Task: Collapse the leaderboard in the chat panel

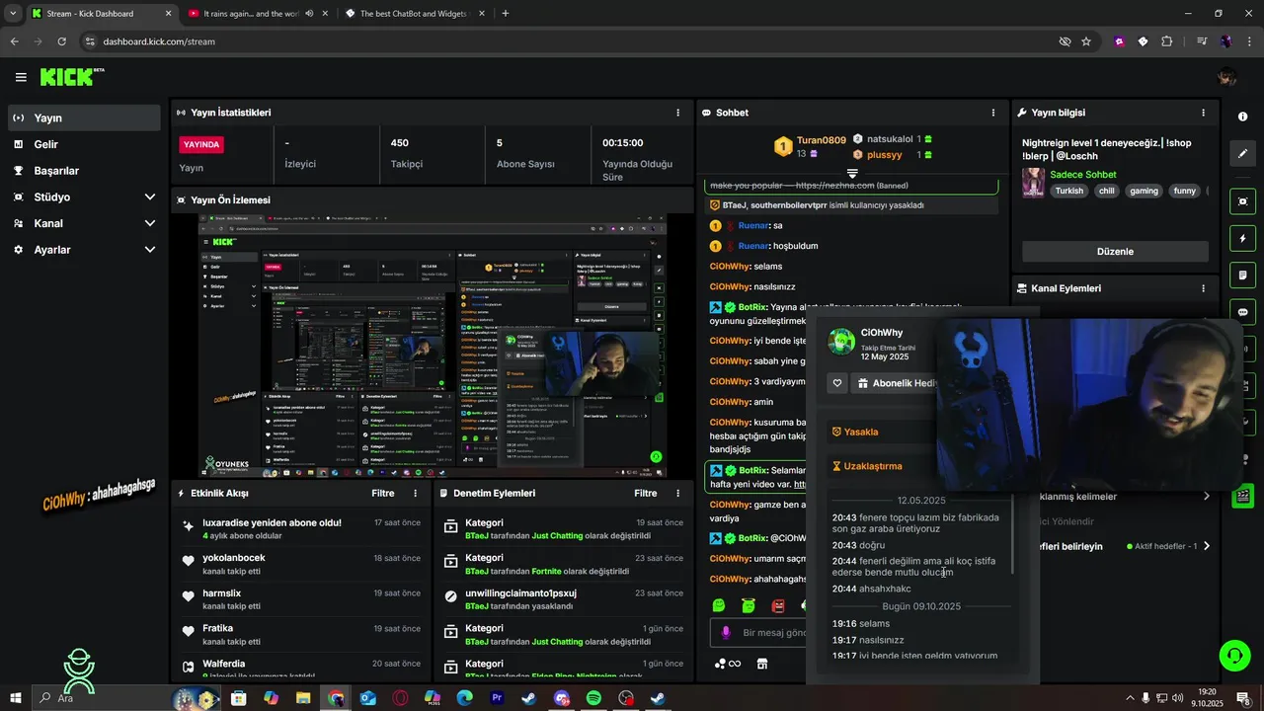Action: coord(852,174)
